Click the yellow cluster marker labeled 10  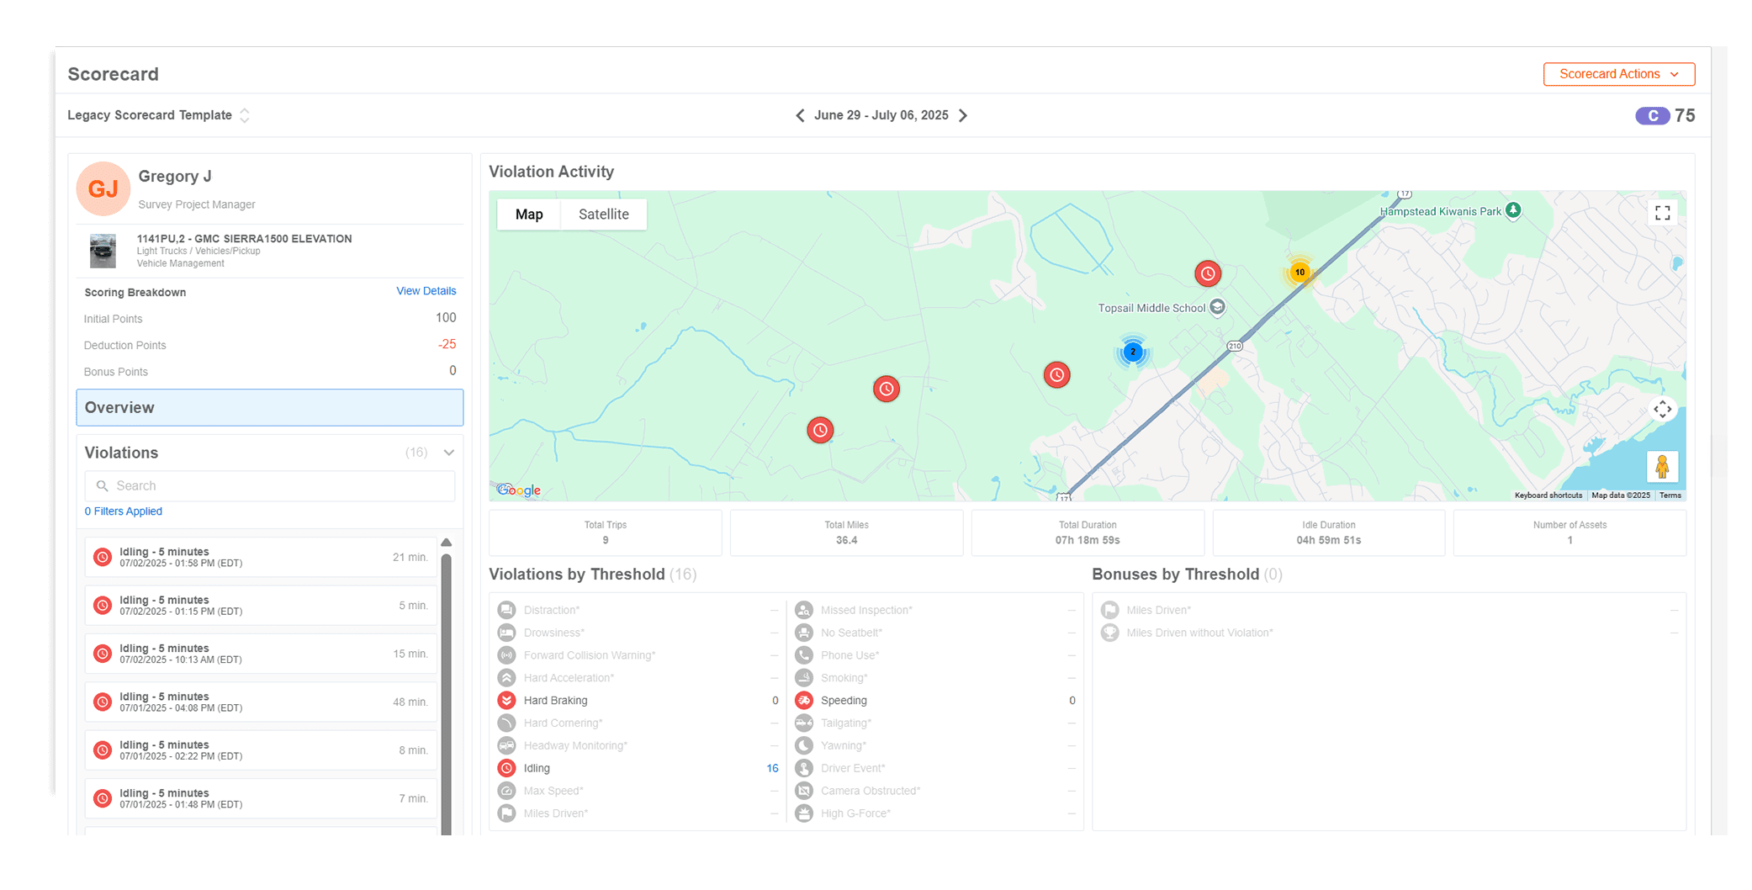[1299, 272]
